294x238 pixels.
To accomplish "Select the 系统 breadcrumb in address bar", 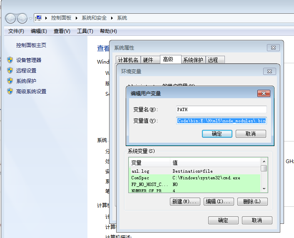I will 122,18.
